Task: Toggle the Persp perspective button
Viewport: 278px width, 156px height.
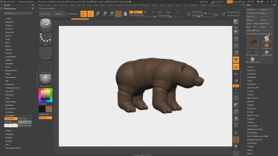Action: tap(236, 60)
